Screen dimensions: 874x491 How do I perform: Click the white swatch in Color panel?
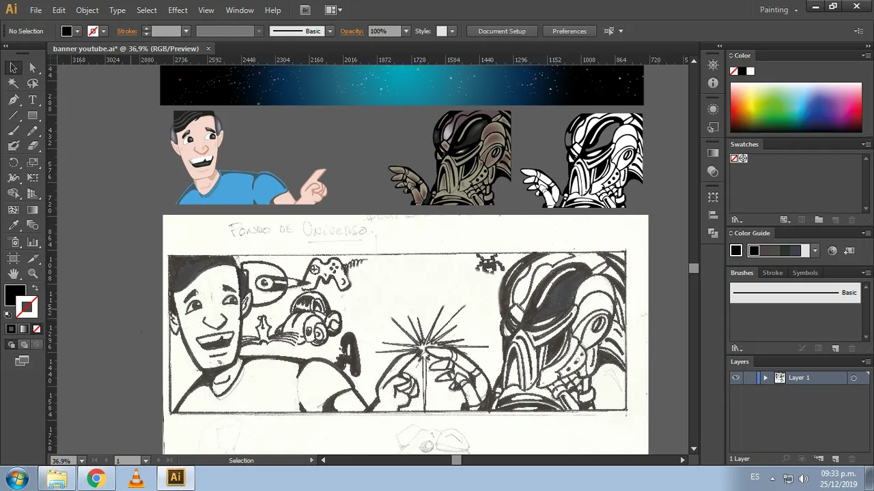click(750, 71)
